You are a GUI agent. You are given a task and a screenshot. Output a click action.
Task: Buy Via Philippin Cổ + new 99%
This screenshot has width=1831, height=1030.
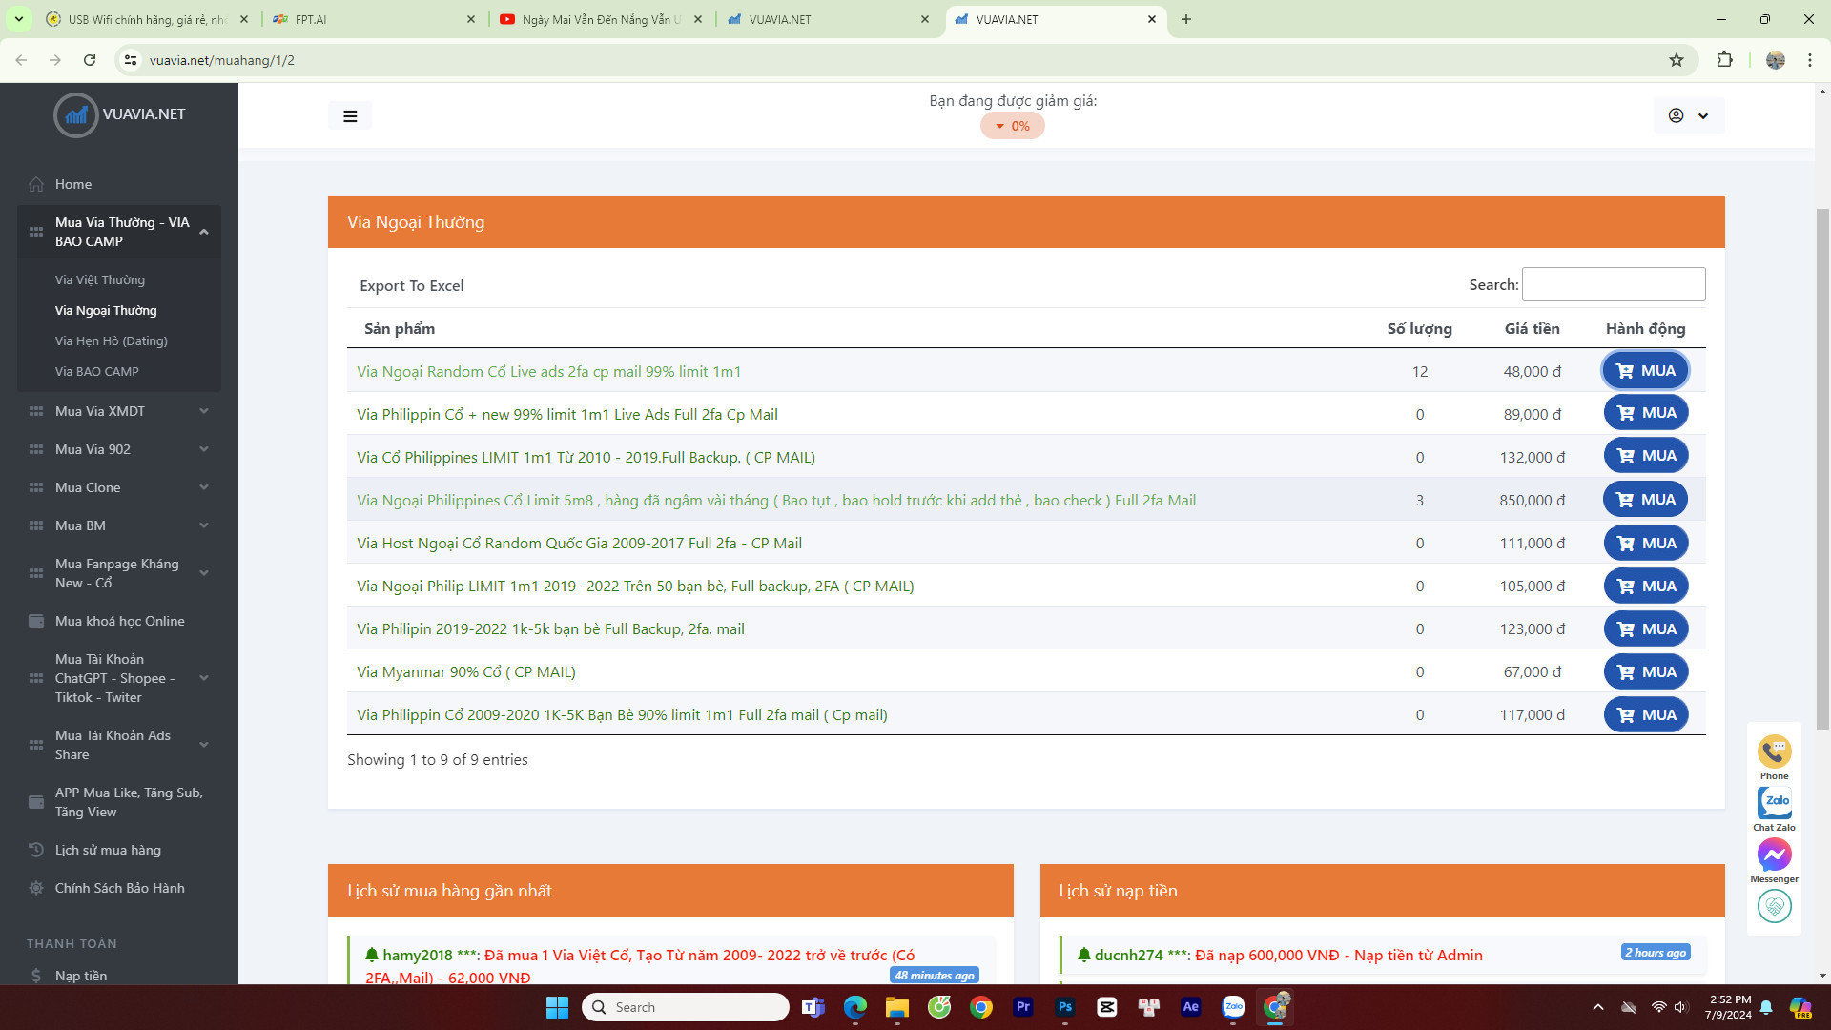coord(1646,413)
